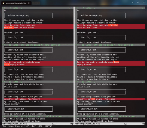The height and width of the screenshot is (128, 147).
Task: Click the command line showing [dos] 198L, 12273C
Action: (x=27, y=126)
